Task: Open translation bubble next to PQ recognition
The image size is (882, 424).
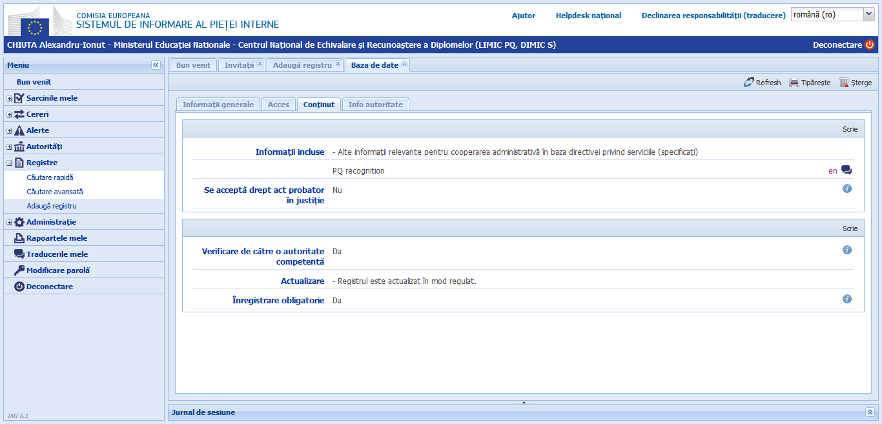Action: pos(846,170)
